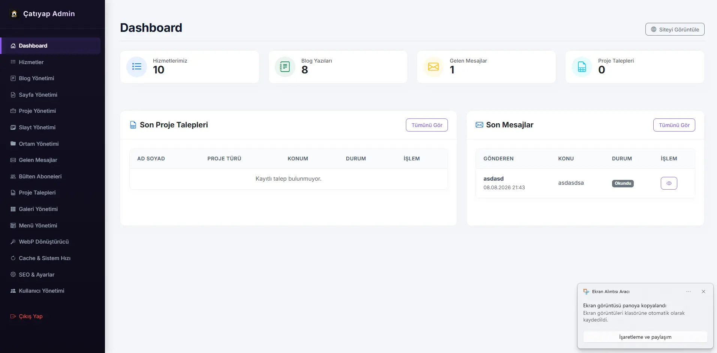Go to SEO & Ayarlar

pyautogui.click(x=51, y=275)
